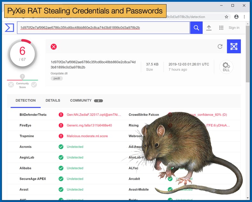
Task: Click the Malicious.moderate.ml.score text
Action: click(x=87, y=136)
